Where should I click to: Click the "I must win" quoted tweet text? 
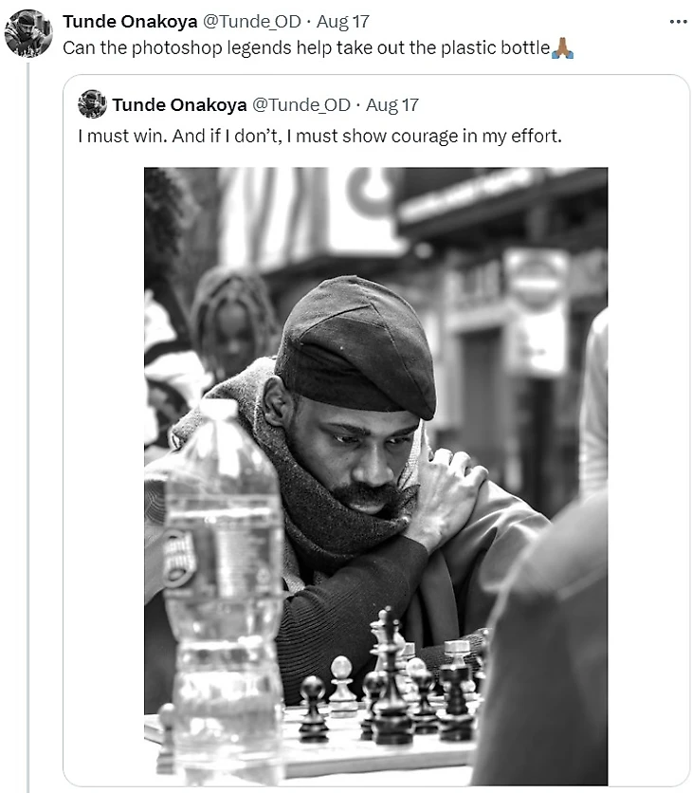(319, 136)
